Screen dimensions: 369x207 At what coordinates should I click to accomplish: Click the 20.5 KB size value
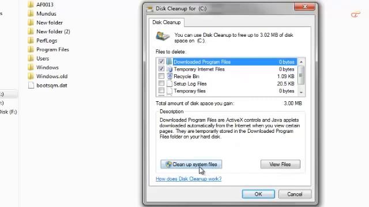[x=285, y=84]
